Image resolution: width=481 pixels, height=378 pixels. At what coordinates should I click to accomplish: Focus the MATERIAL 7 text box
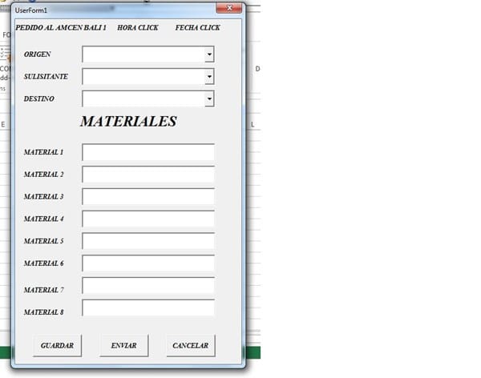pos(148,285)
